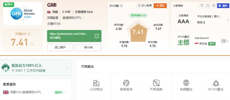The width and height of the screenshot is (230, 100).
Task: Click the UK flag icon in 監管資訊
Action: point(6,92)
